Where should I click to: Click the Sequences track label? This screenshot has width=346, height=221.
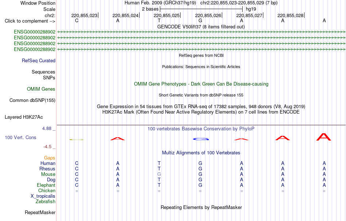pos(43,72)
